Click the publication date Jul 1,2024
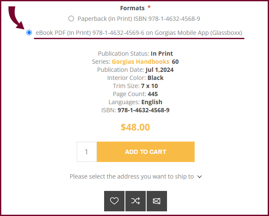Viewport: 269px width, 216px height. point(159,70)
